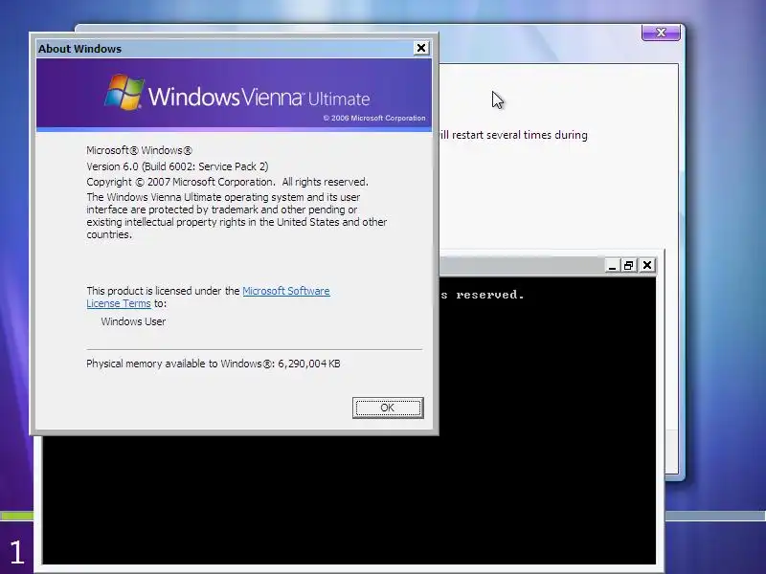Click the 'Windows User' licensee name

133,321
